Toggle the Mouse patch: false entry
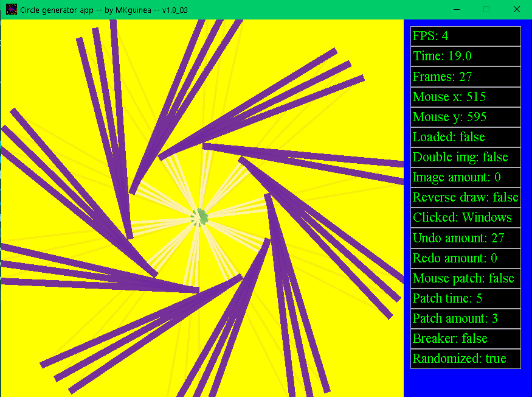 tap(466, 278)
